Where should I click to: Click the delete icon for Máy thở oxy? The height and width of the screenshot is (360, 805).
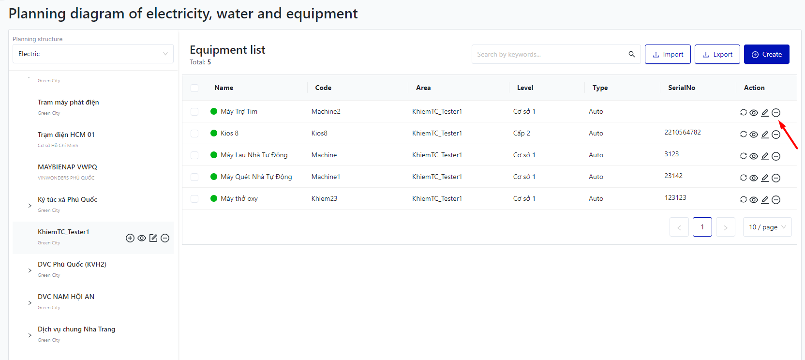coord(776,200)
